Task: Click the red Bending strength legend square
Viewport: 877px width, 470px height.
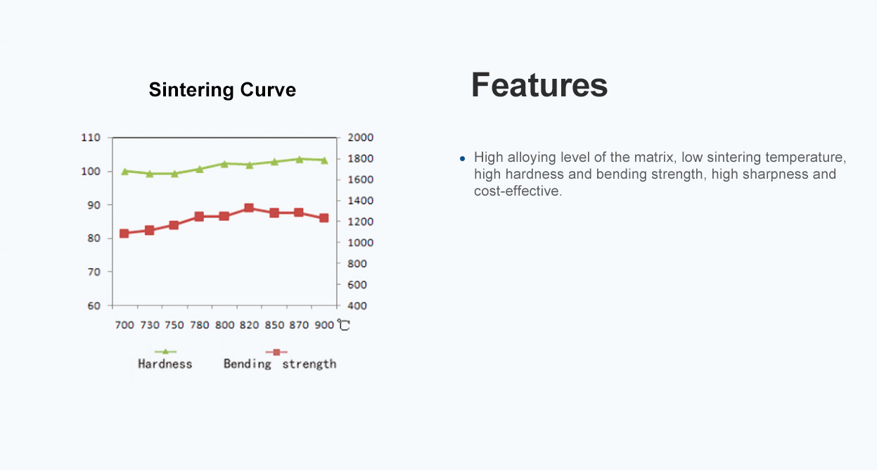Action: point(276,352)
